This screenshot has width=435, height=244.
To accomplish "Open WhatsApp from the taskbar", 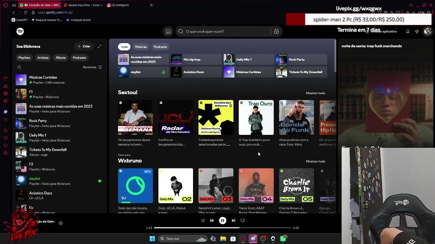I will [x=283, y=239].
